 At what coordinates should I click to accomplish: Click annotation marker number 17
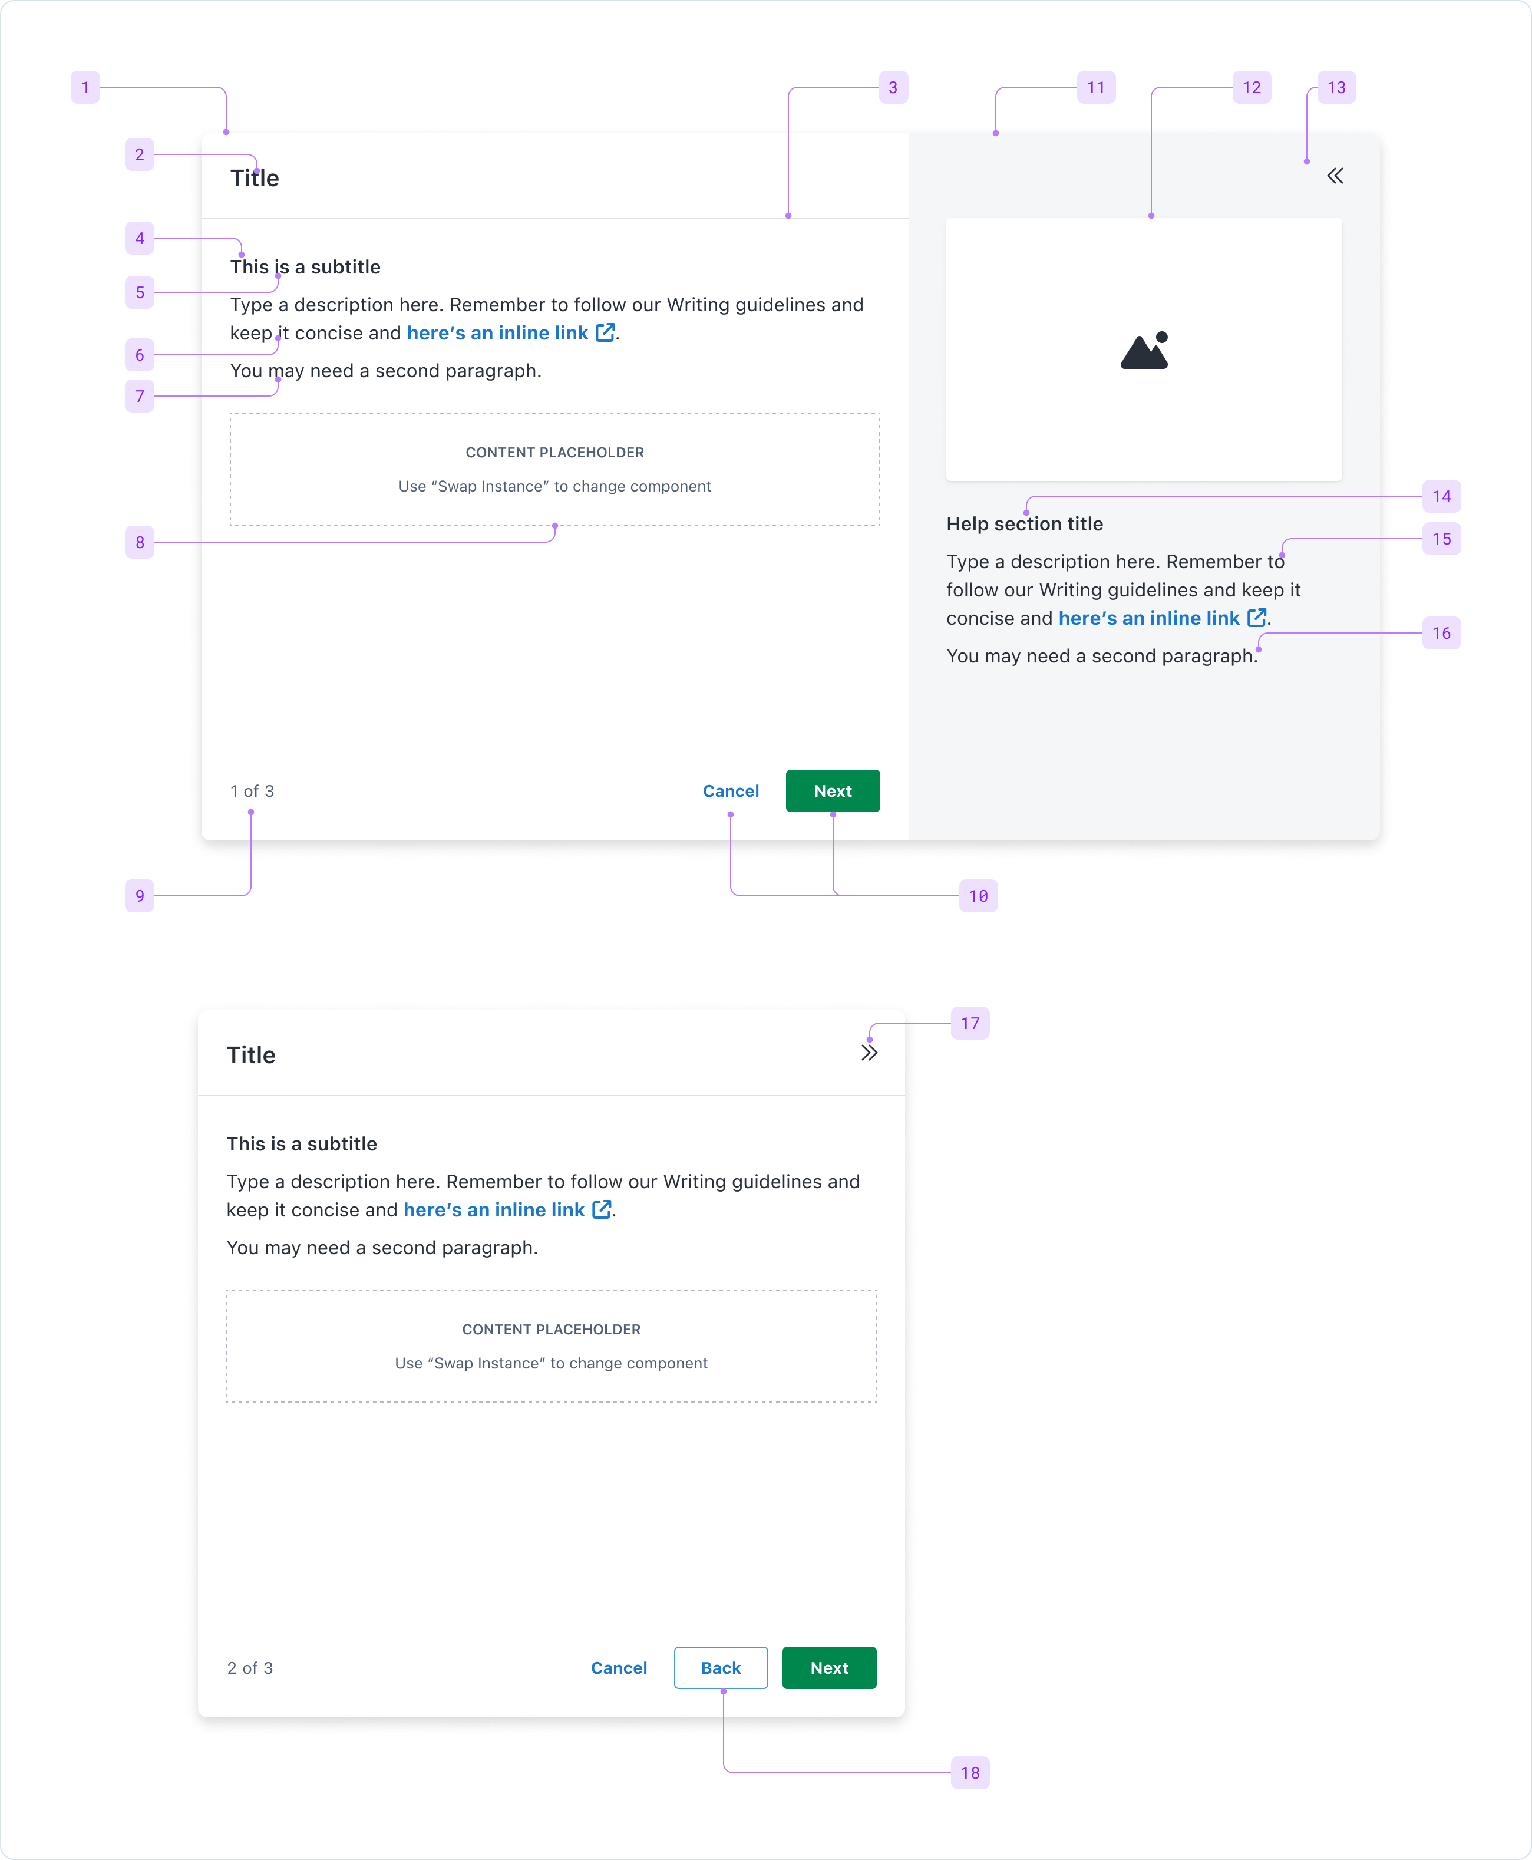[970, 1023]
